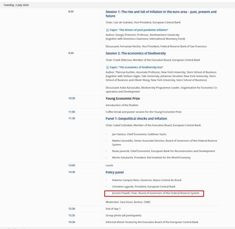Screen dimensions: 235x229
Task: Expand chevron next to Christine Lagarde
Action: tap(106, 187)
